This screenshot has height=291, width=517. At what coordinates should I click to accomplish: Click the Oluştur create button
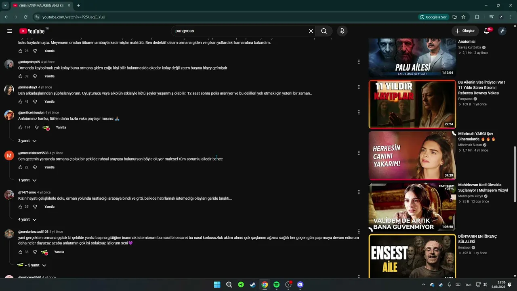point(464,31)
